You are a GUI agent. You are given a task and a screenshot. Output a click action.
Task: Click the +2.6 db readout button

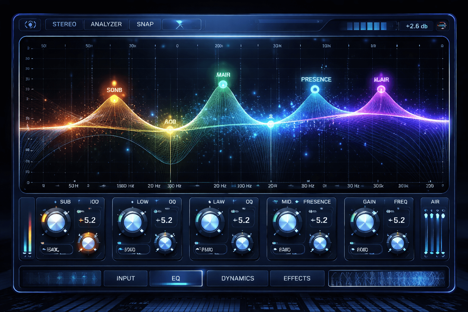click(416, 26)
